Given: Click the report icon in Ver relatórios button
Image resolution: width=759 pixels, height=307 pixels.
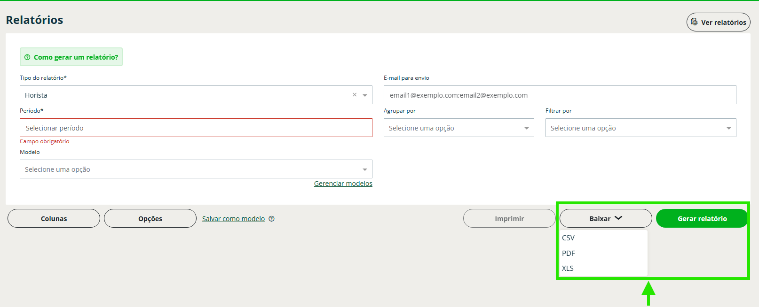Looking at the screenshot, I should click(694, 22).
